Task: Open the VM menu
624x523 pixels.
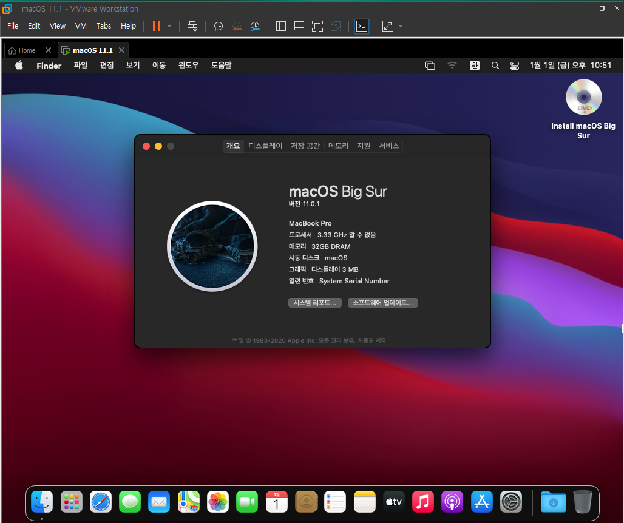Action: coord(81,26)
